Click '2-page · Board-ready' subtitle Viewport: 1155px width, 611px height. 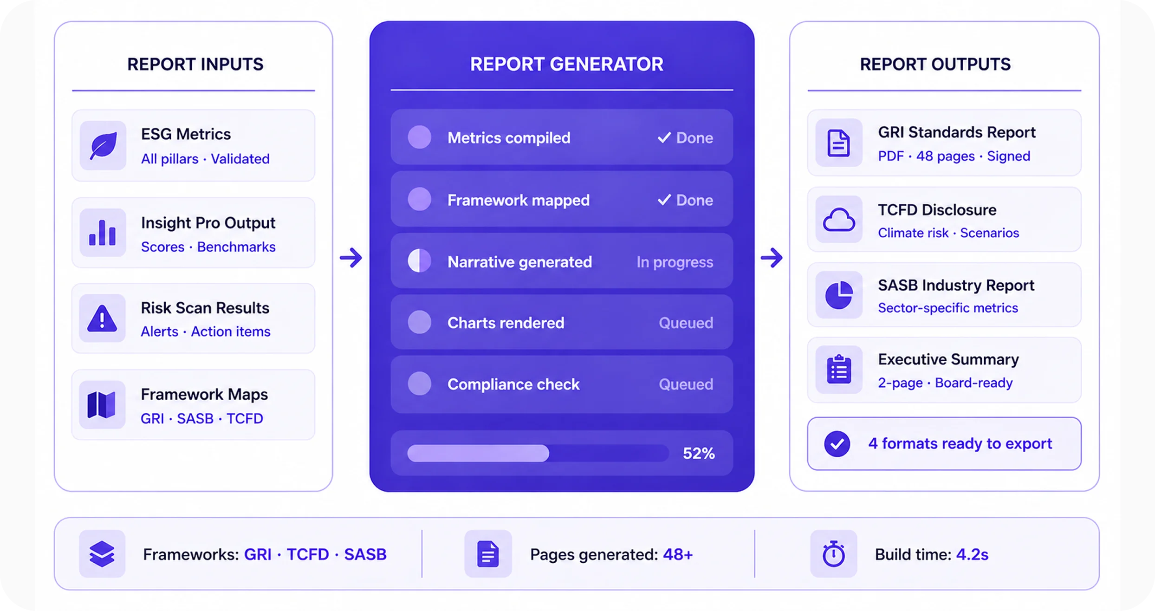coord(945,383)
